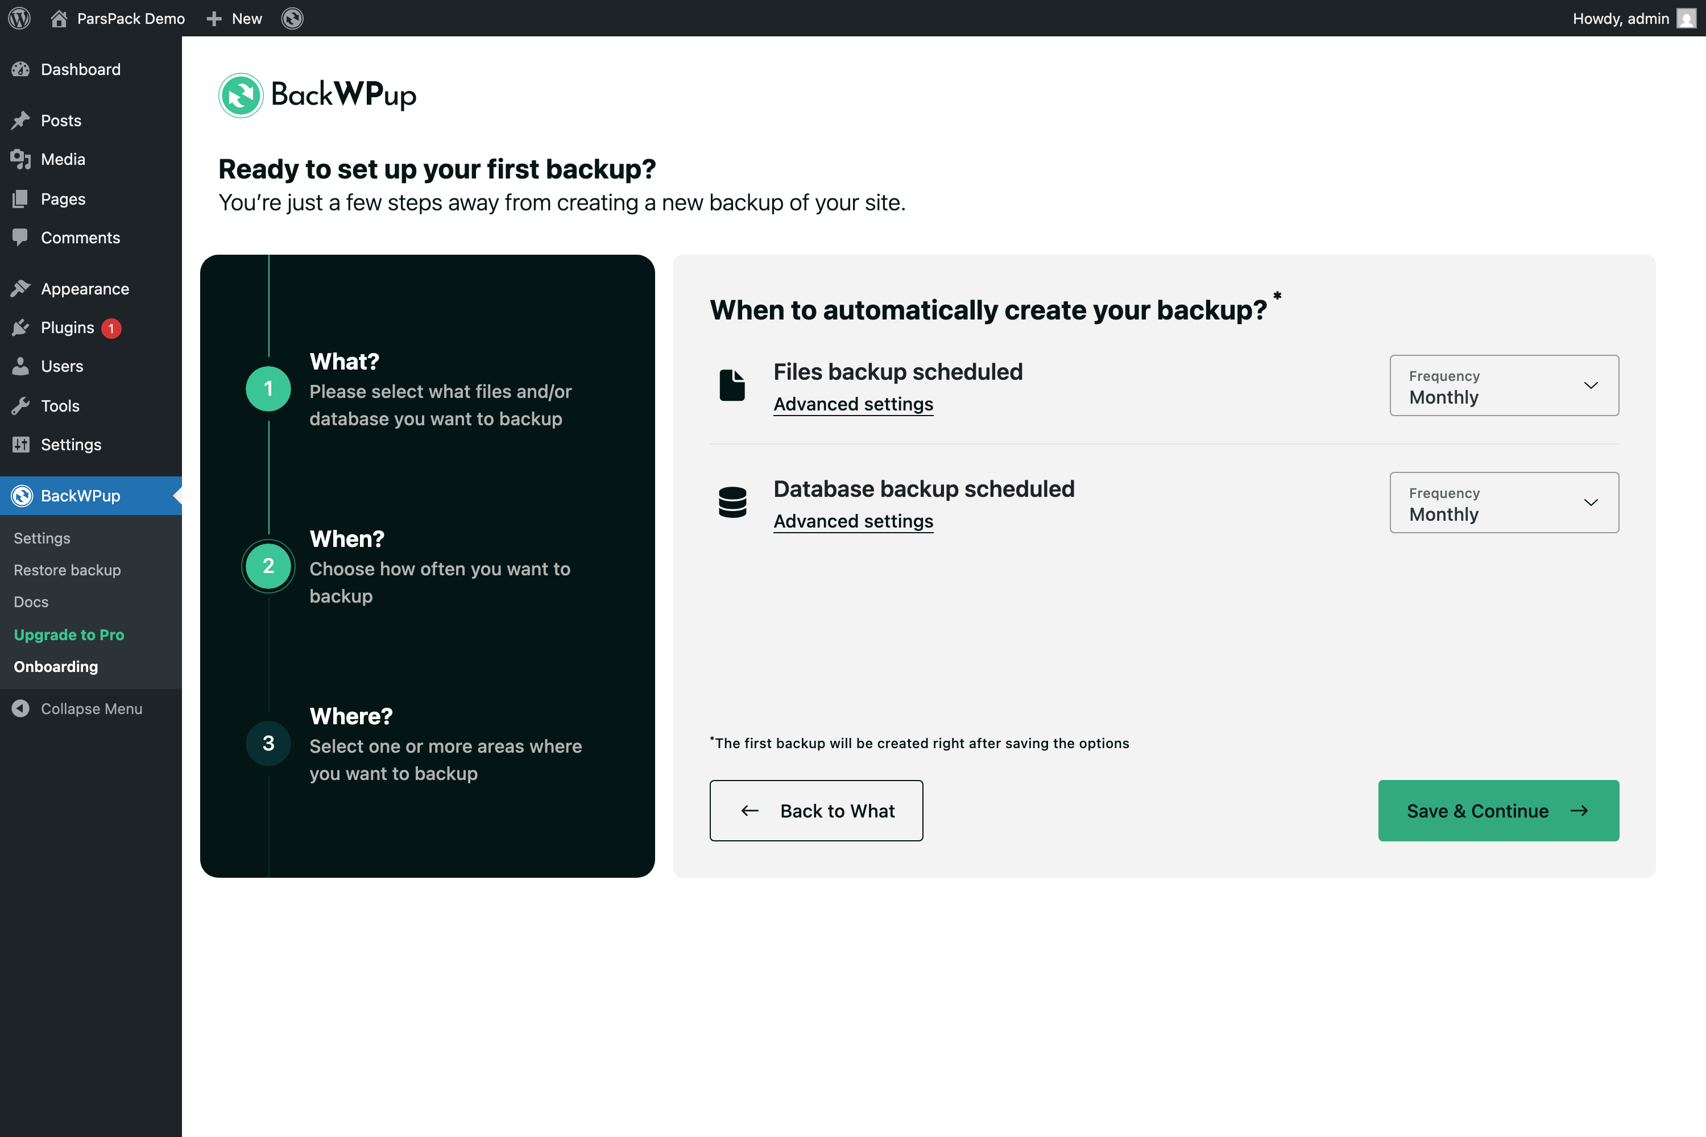Open the Comments menu item

click(81, 238)
